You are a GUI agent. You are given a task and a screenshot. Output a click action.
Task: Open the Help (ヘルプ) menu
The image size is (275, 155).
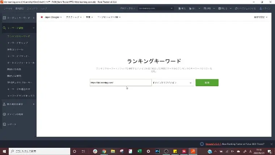tap(43, 8)
